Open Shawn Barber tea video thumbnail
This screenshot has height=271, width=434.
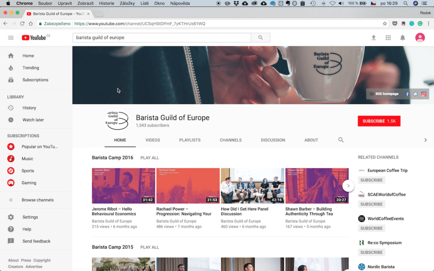coord(317,186)
